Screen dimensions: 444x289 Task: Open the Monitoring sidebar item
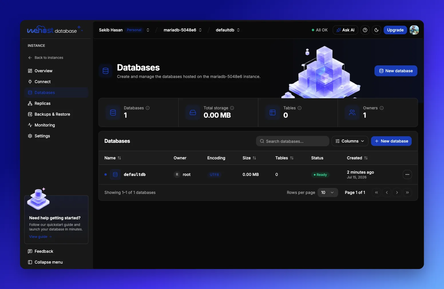point(56,125)
